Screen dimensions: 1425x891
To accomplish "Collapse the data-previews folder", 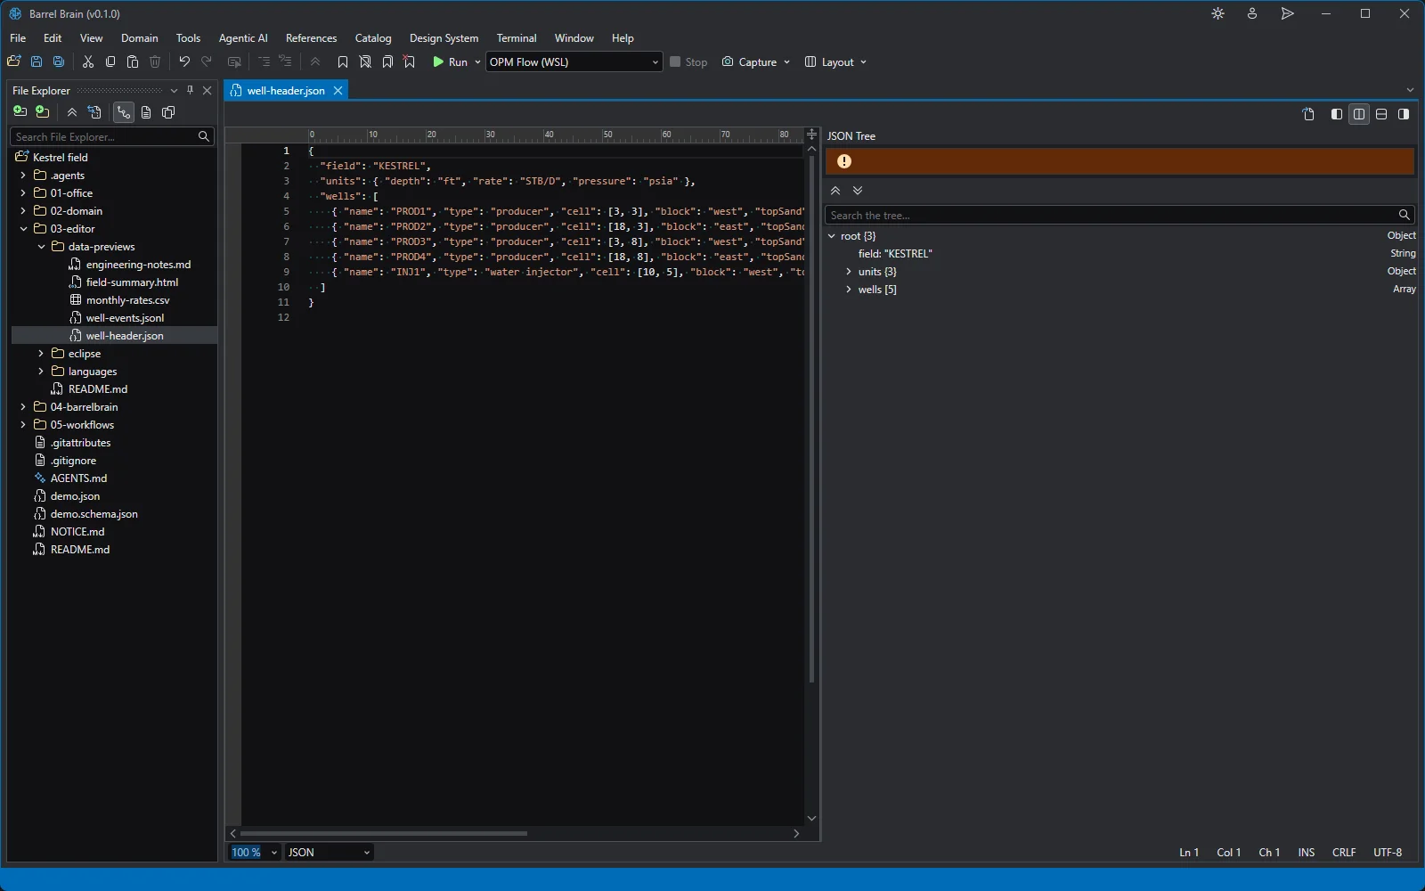I will 41,247.
